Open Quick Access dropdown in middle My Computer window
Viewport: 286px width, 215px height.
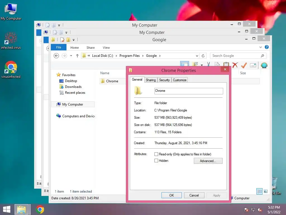tap(66, 32)
